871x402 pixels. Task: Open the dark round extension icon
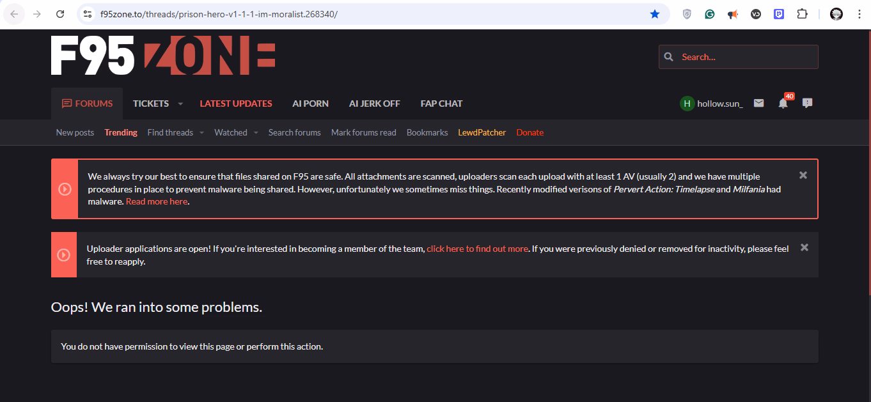pos(756,14)
